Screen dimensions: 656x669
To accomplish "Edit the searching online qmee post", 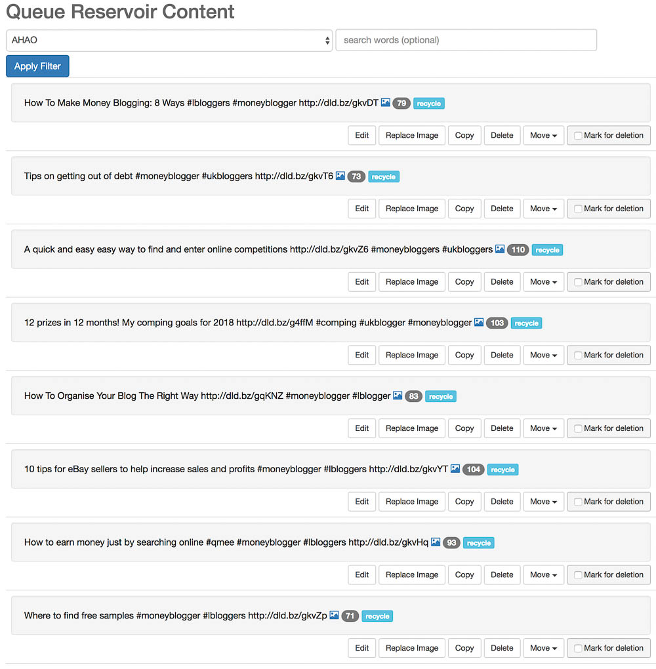I will [x=362, y=575].
